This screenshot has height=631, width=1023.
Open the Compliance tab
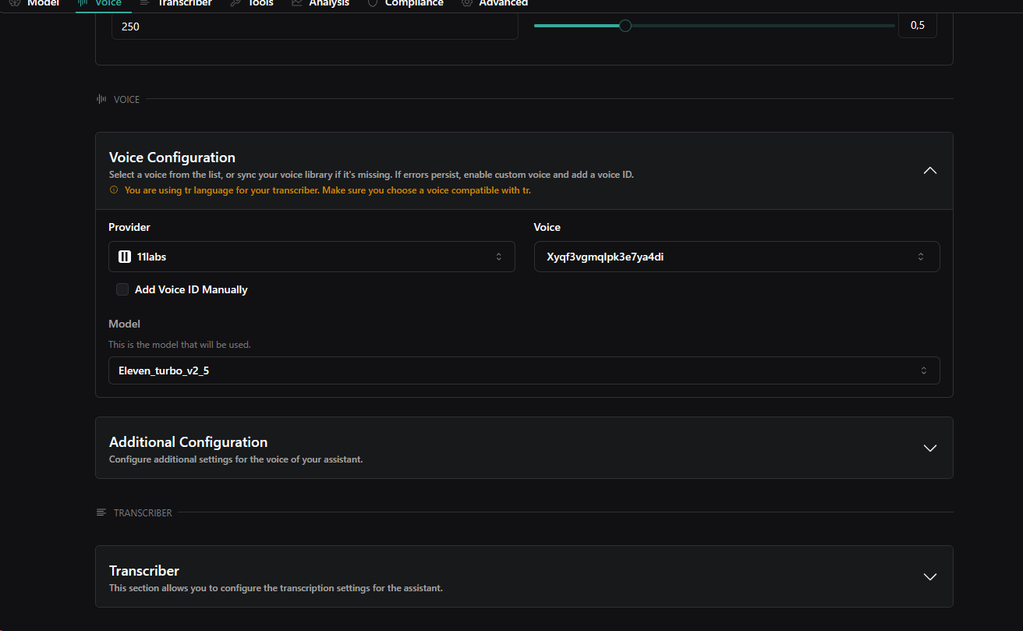[x=405, y=3]
